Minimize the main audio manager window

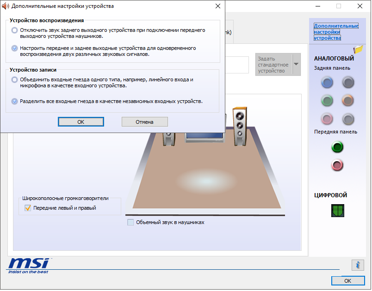(318, 6)
